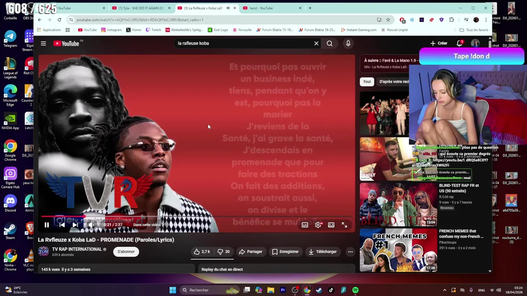This screenshot has height=296, width=527.
Task: Open Chrome extensions puzzle icon
Action: [x=452, y=20]
